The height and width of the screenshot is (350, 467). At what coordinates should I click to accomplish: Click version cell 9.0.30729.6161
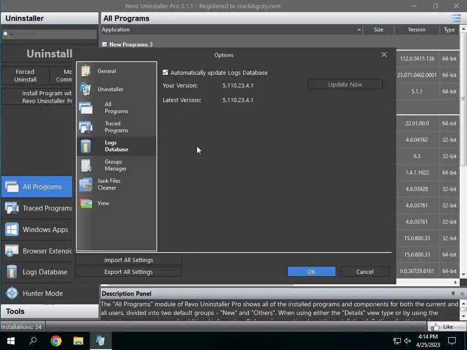417,271
